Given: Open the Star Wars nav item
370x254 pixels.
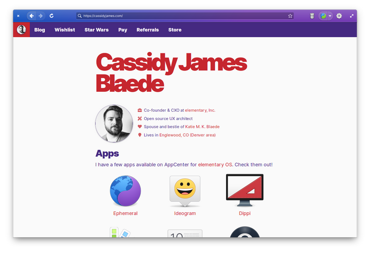Looking at the screenshot, I should (x=97, y=30).
